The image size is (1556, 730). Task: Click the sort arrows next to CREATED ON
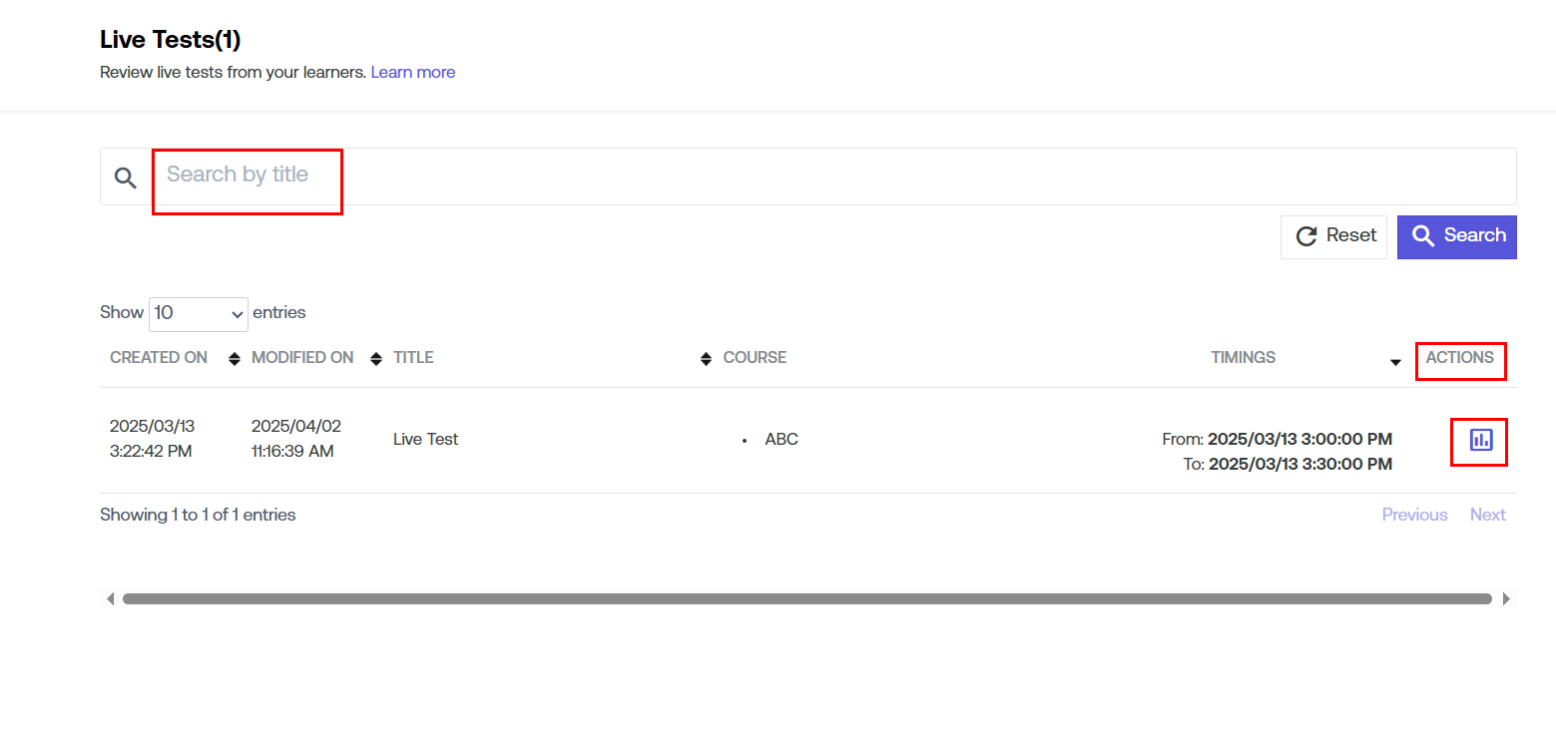tap(235, 359)
